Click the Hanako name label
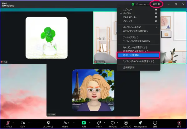The width and height of the screenshot is (187, 129). pyautogui.click(x=101, y=62)
